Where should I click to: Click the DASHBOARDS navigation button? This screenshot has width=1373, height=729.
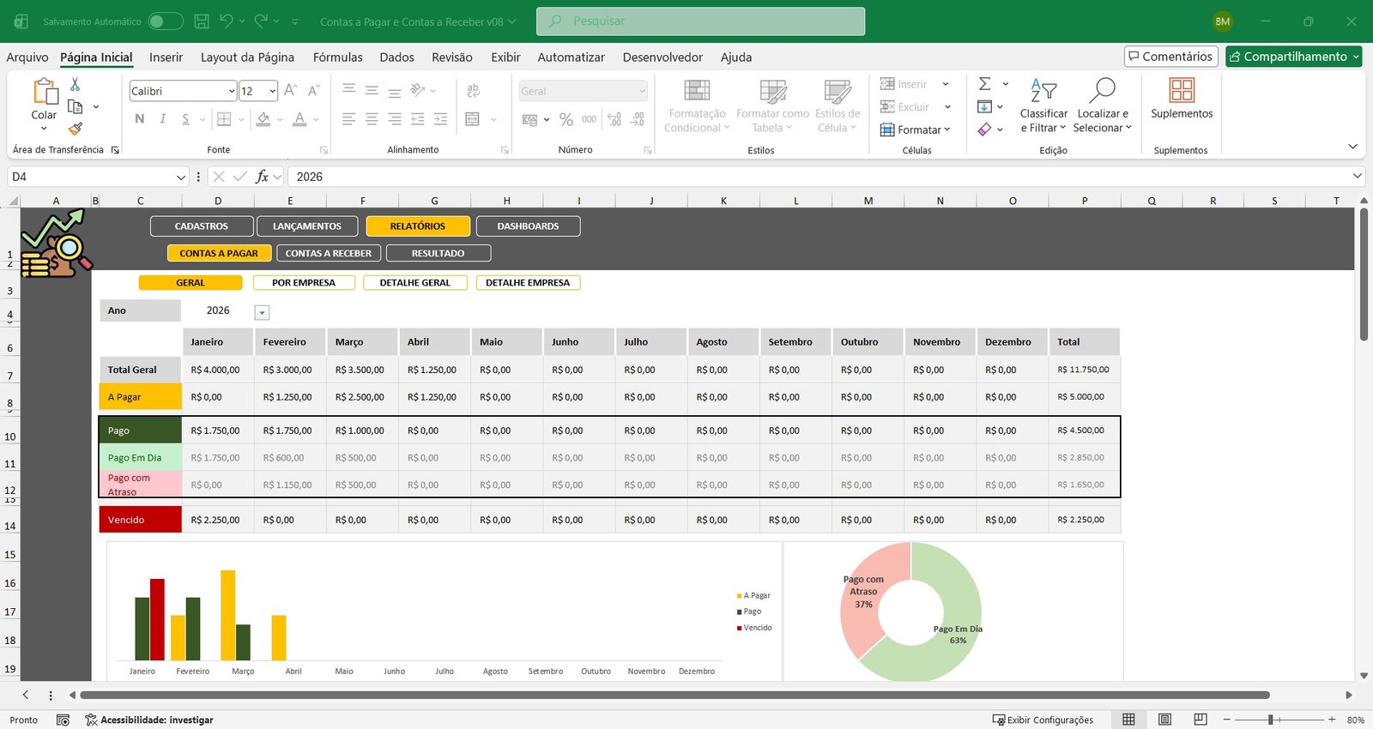coord(528,226)
